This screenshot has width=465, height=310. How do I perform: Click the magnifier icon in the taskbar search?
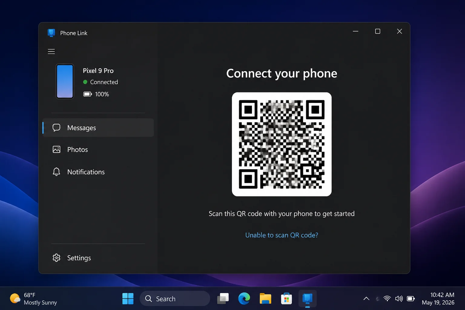pyautogui.click(x=148, y=298)
